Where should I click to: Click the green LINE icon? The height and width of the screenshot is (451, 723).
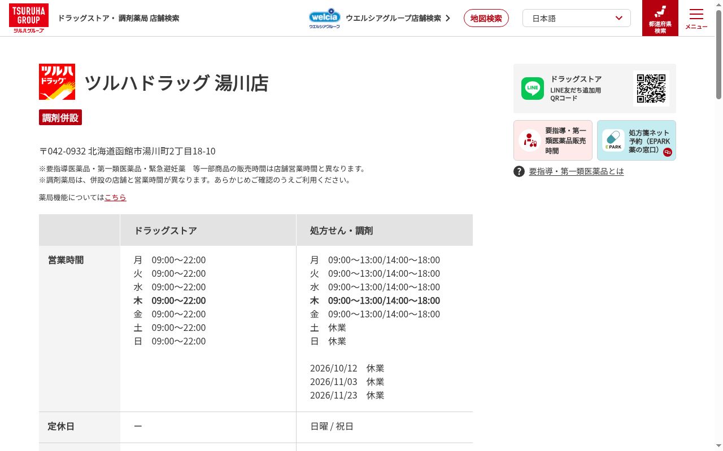tap(533, 89)
